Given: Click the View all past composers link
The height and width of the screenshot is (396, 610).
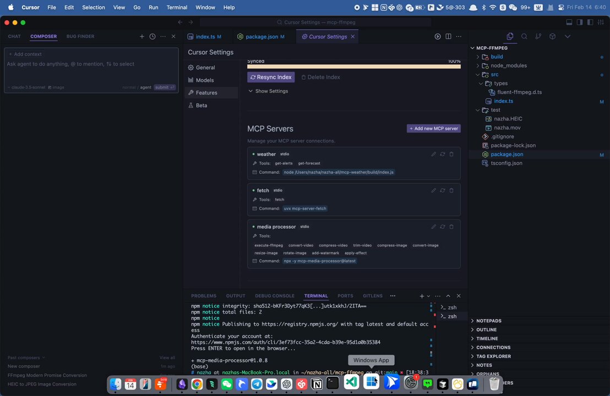Looking at the screenshot, I should [167, 358].
